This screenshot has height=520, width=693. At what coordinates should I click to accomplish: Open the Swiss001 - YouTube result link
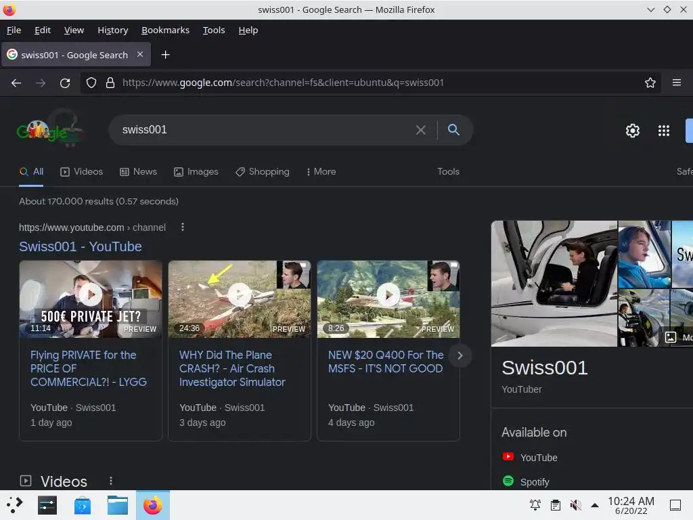pyautogui.click(x=81, y=246)
